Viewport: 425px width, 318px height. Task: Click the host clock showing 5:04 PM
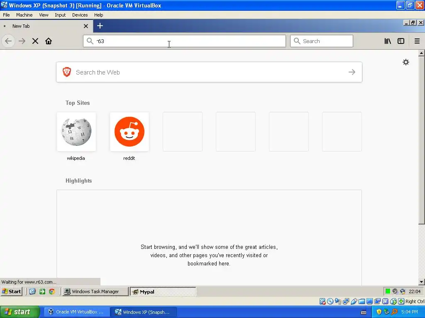[x=410, y=312]
